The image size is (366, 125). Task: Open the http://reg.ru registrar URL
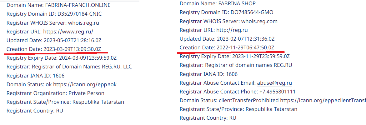click(232, 30)
